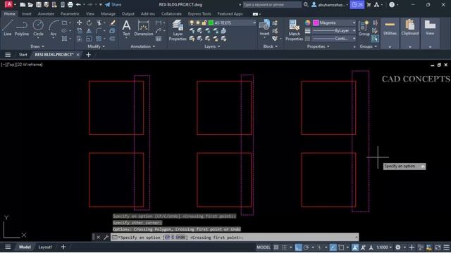Screen dimensions: 451x253
Task: Open the Start tab
Action: (23, 55)
